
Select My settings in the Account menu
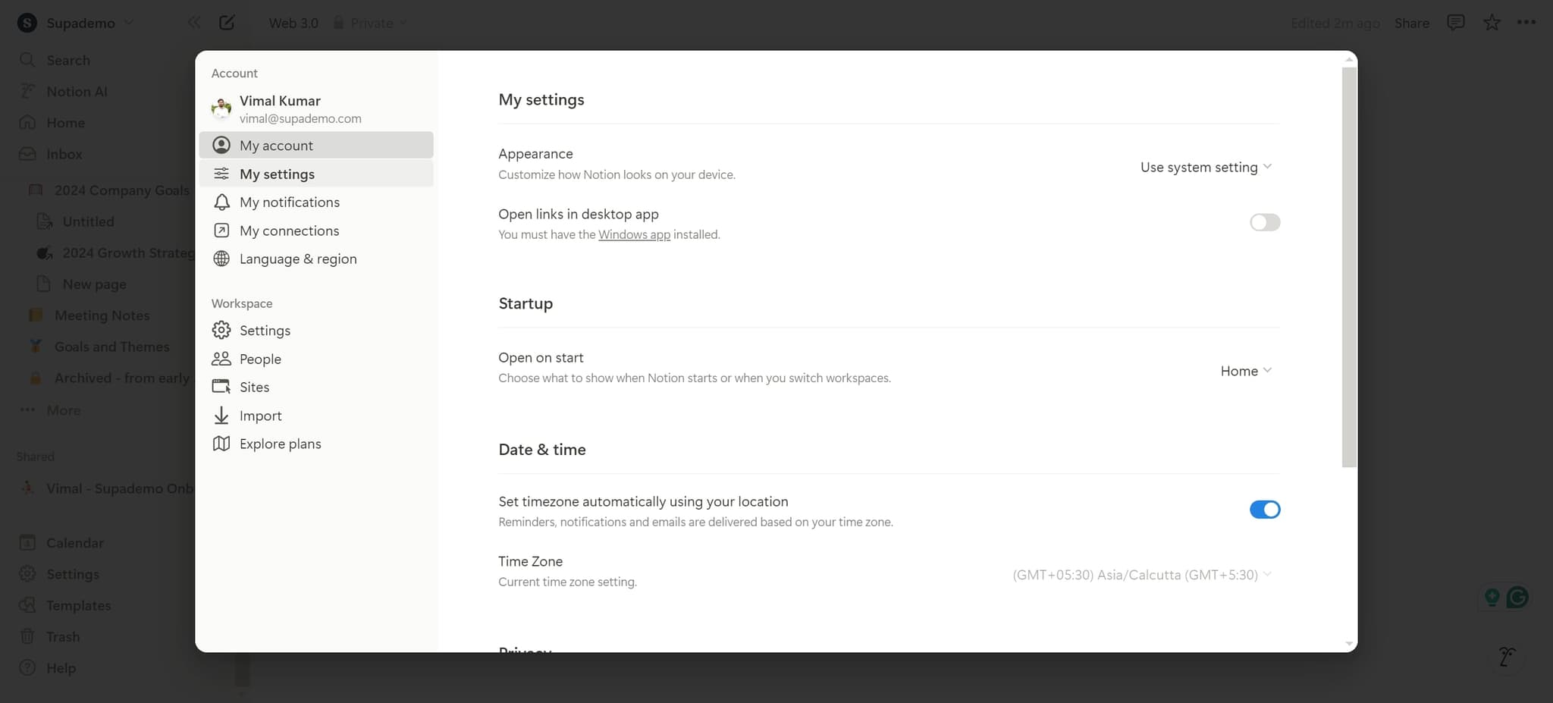pyautogui.click(x=277, y=174)
